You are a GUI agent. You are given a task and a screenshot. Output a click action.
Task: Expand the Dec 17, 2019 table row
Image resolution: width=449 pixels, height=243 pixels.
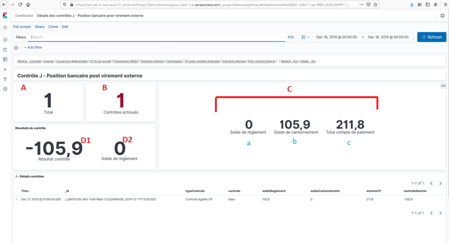click(17, 199)
